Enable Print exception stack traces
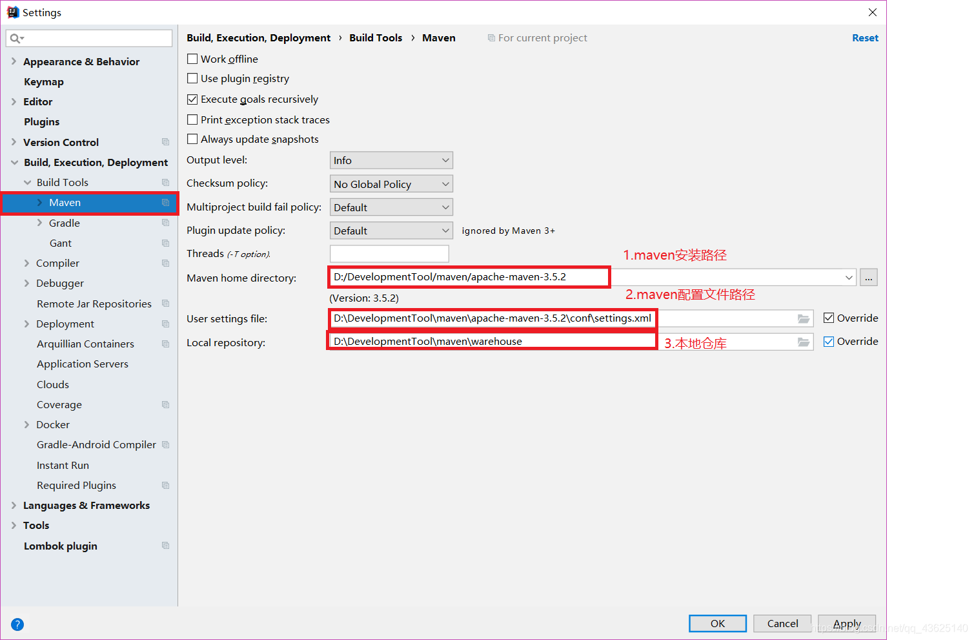Image resolution: width=974 pixels, height=640 pixels. [192, 119]
